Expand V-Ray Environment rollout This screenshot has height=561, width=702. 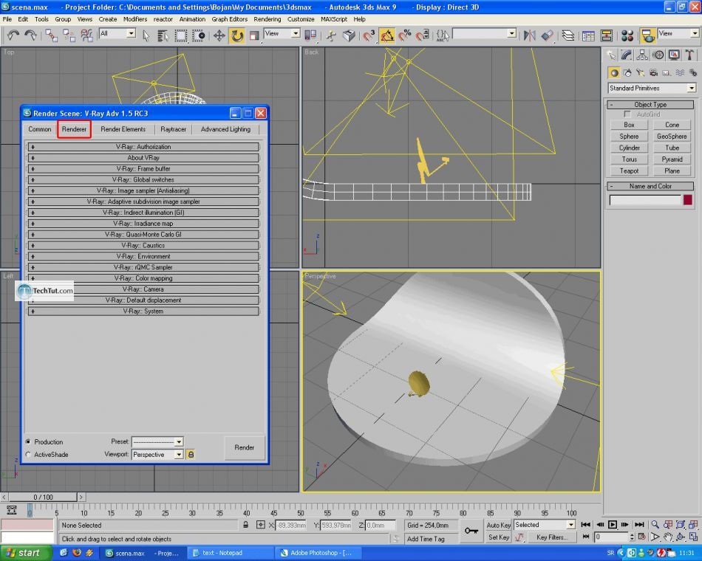tap(143, 256)
